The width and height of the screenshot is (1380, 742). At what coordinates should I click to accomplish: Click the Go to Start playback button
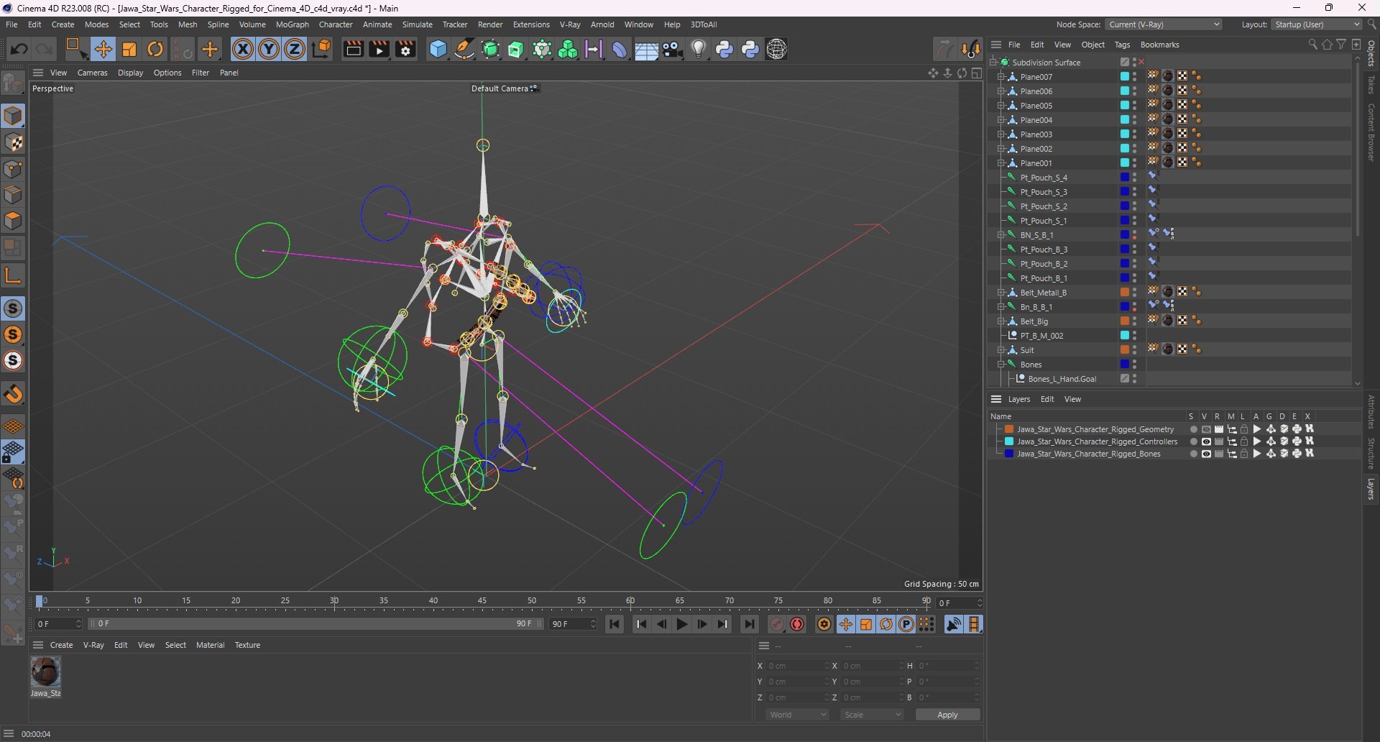tap(615, 624)
